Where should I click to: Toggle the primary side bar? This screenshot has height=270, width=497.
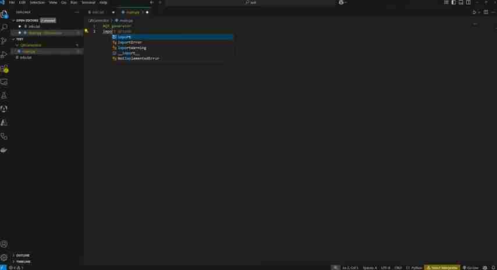tap(453, 2)
